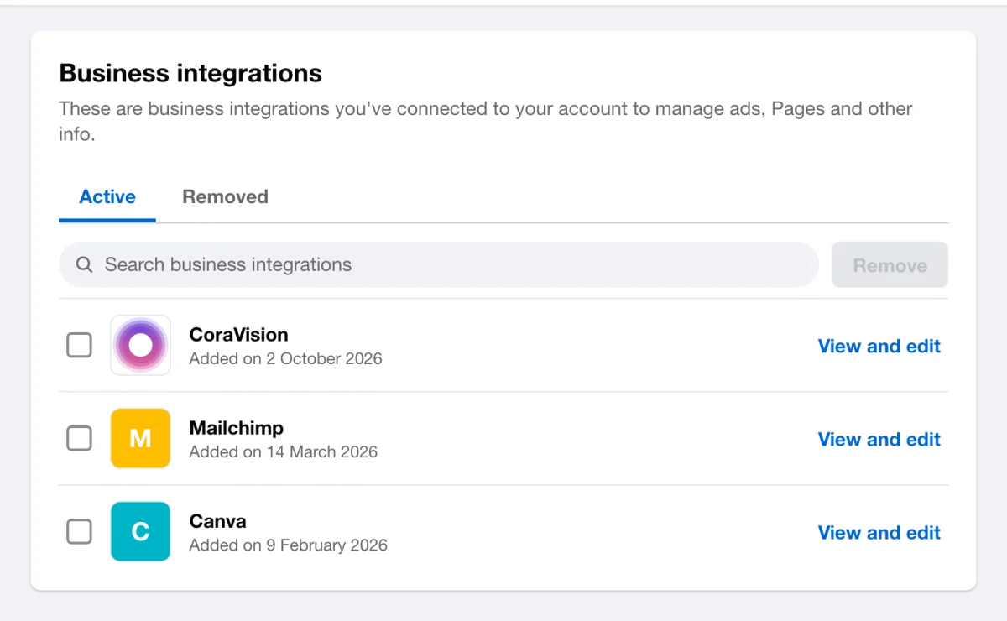
Task: Click the Business integrations heading
Action: click(x=190, y=73)
